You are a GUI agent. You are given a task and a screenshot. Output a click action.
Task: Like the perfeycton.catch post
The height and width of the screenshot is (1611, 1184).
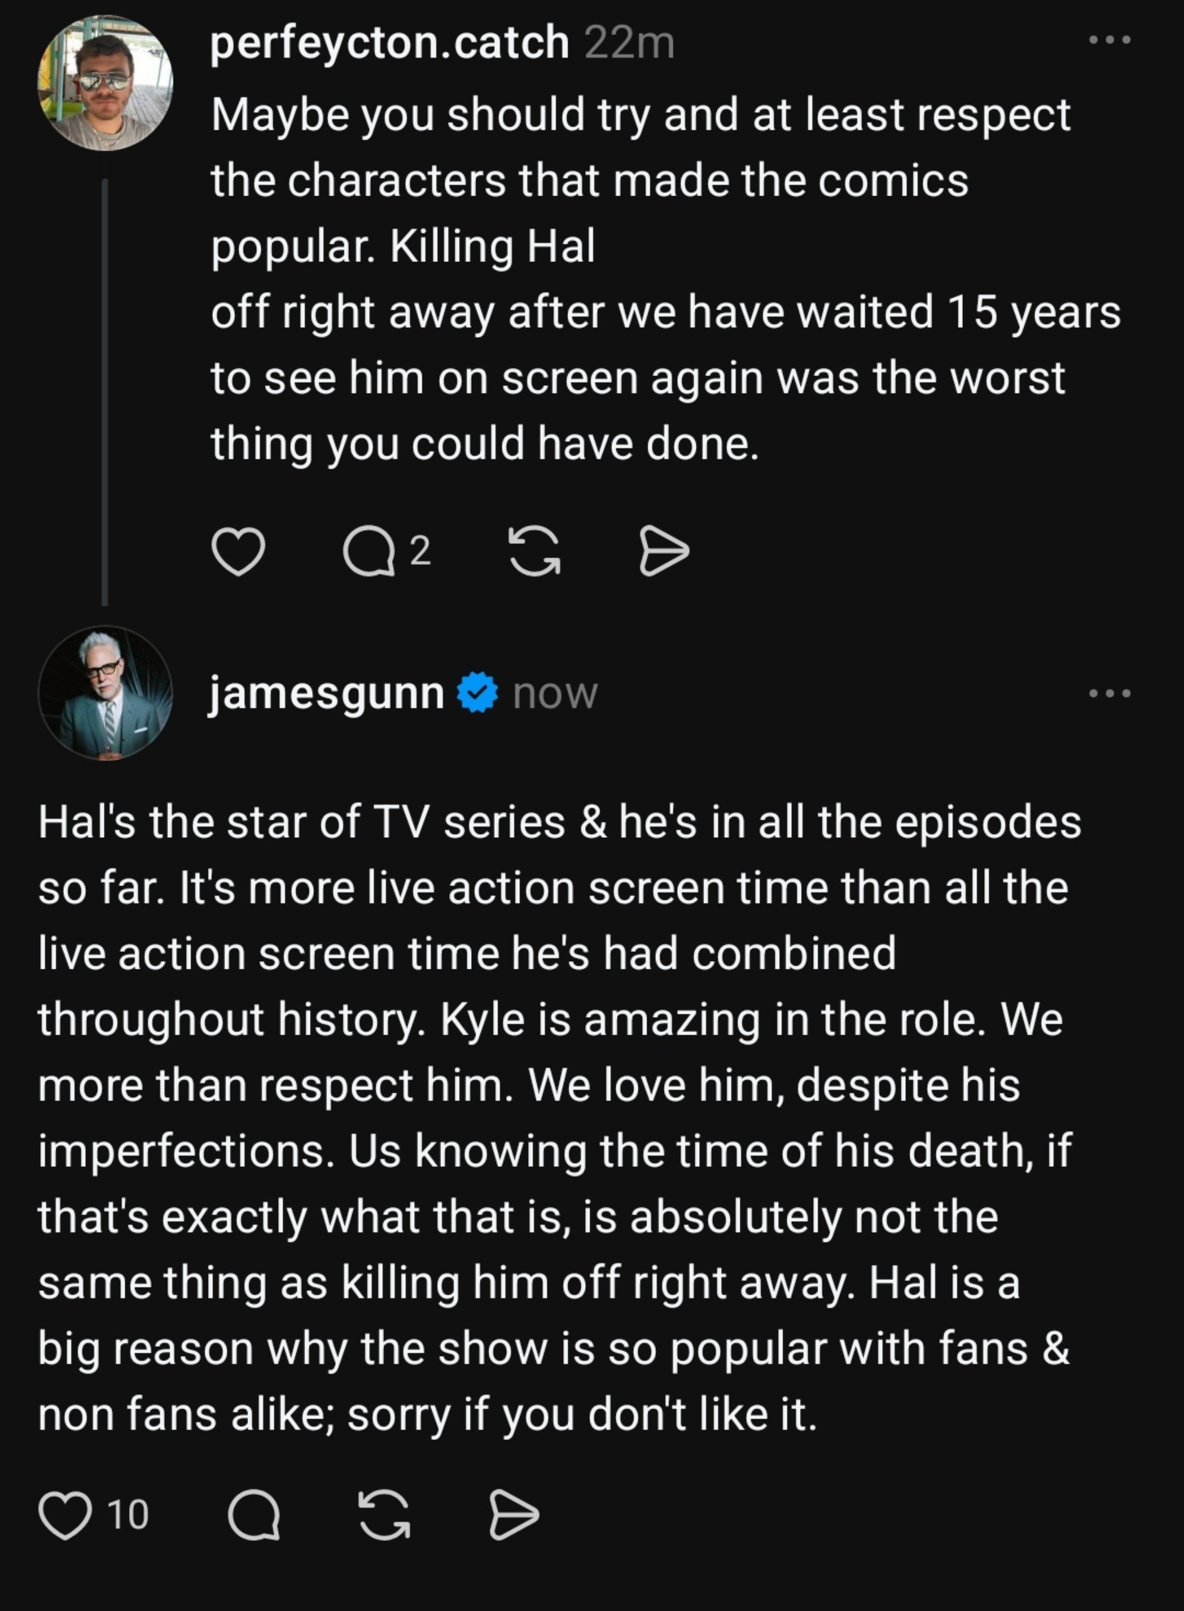coord(239,551)
